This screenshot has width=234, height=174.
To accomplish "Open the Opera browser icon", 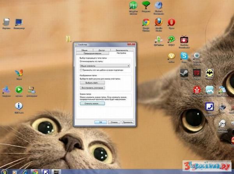I will (x=172, y=22).
